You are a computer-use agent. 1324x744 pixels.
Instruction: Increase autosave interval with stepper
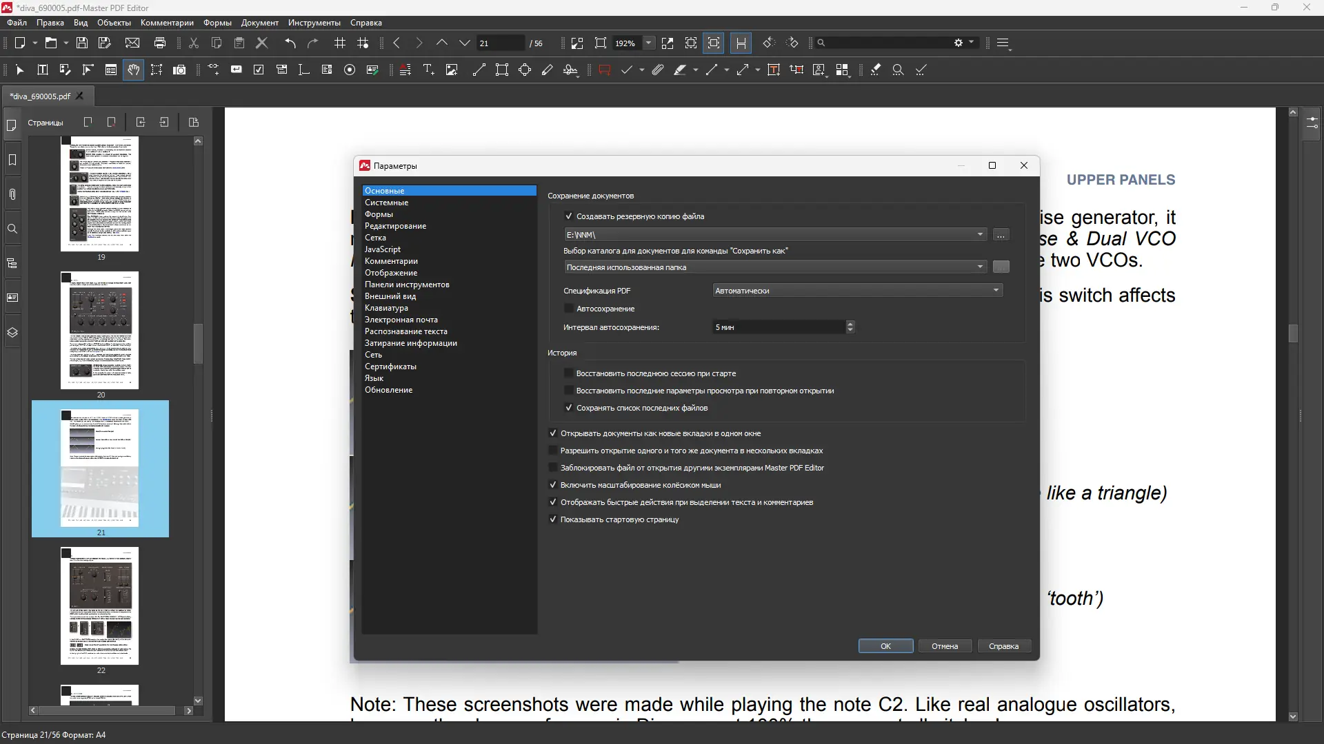(x=850, y=324)
